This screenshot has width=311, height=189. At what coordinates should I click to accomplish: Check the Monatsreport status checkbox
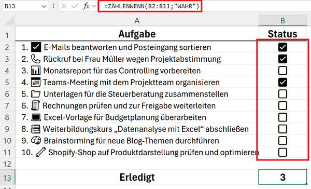[x=282, y=71]
